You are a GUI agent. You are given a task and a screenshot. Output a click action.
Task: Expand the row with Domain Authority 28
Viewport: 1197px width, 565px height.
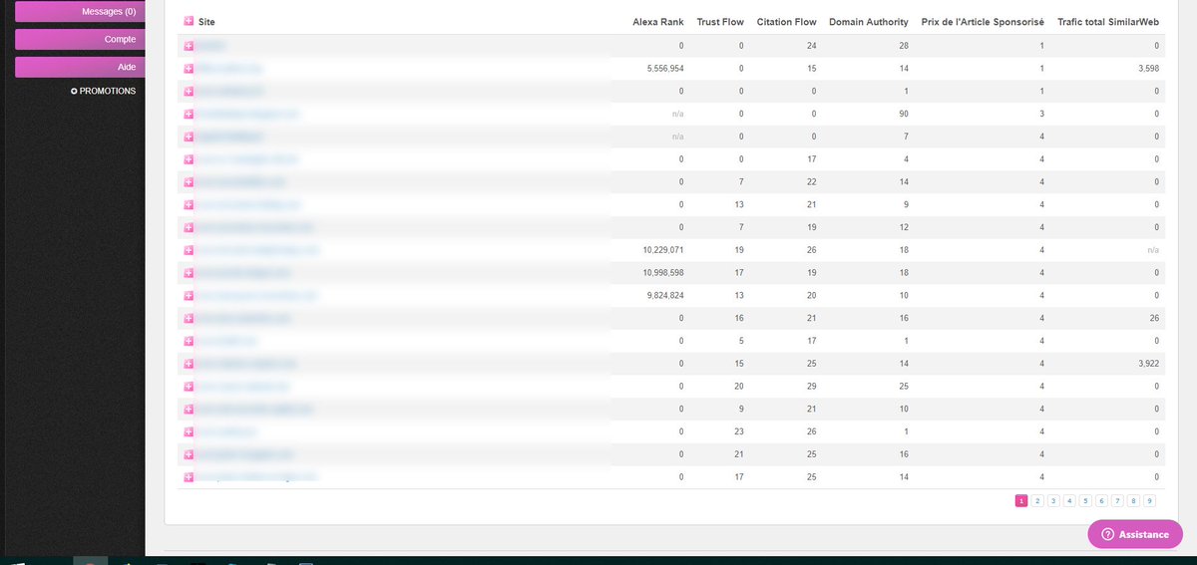pos(189,46)
